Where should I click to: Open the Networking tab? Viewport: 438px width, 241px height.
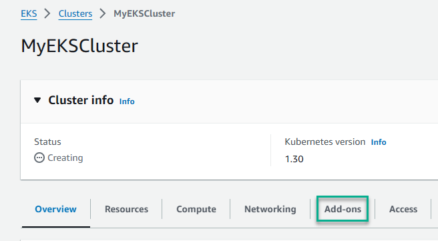[270, 209]
